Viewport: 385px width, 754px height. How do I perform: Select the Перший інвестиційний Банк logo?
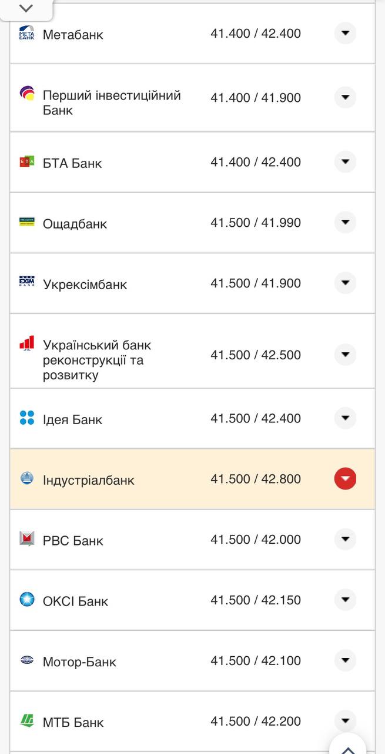[26, 91]
